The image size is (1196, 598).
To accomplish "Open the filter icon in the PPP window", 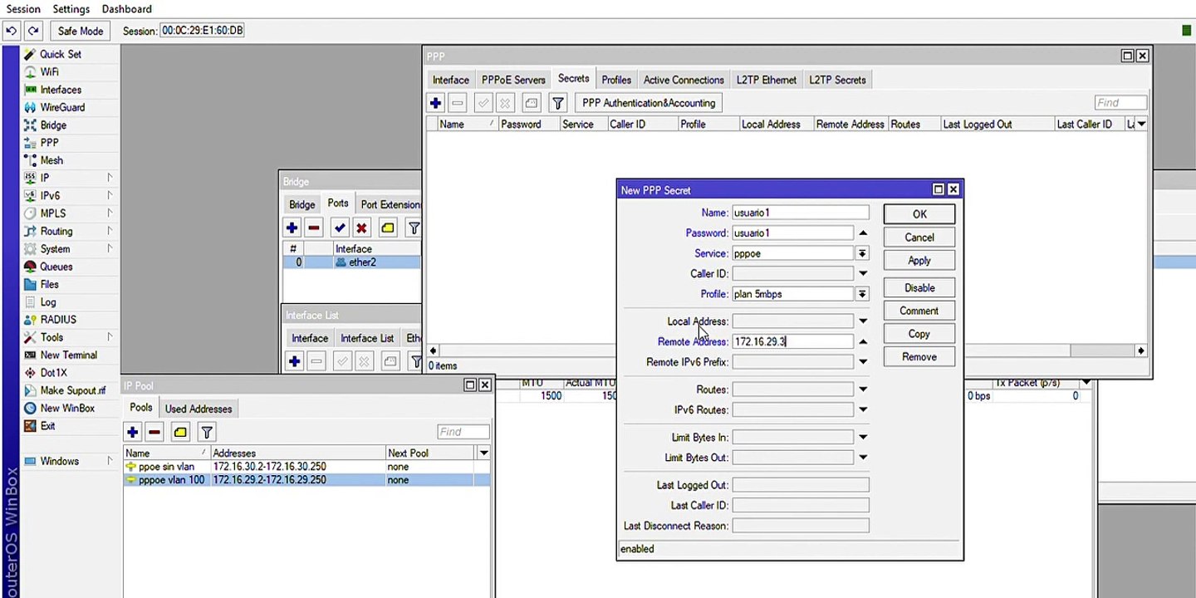I will [558, 103].
